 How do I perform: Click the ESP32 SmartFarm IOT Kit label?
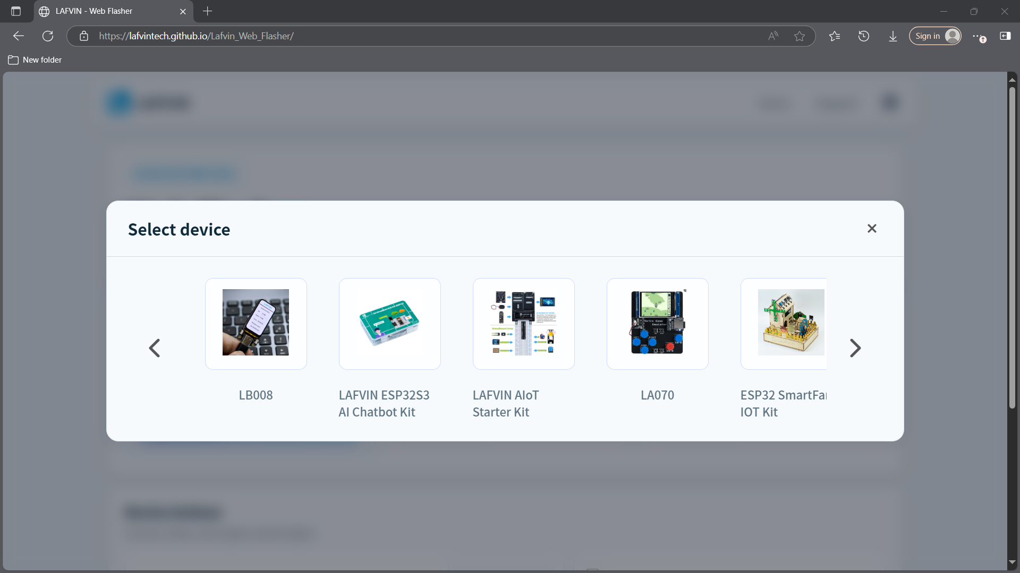784,404
